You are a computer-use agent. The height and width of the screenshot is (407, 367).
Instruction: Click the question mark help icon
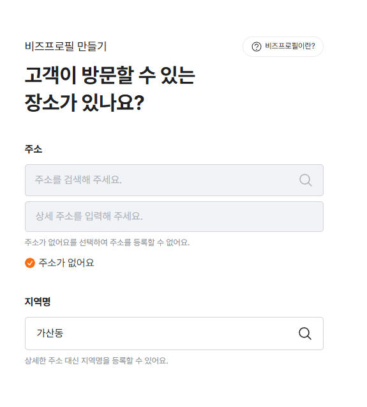[x=256, y=47]
